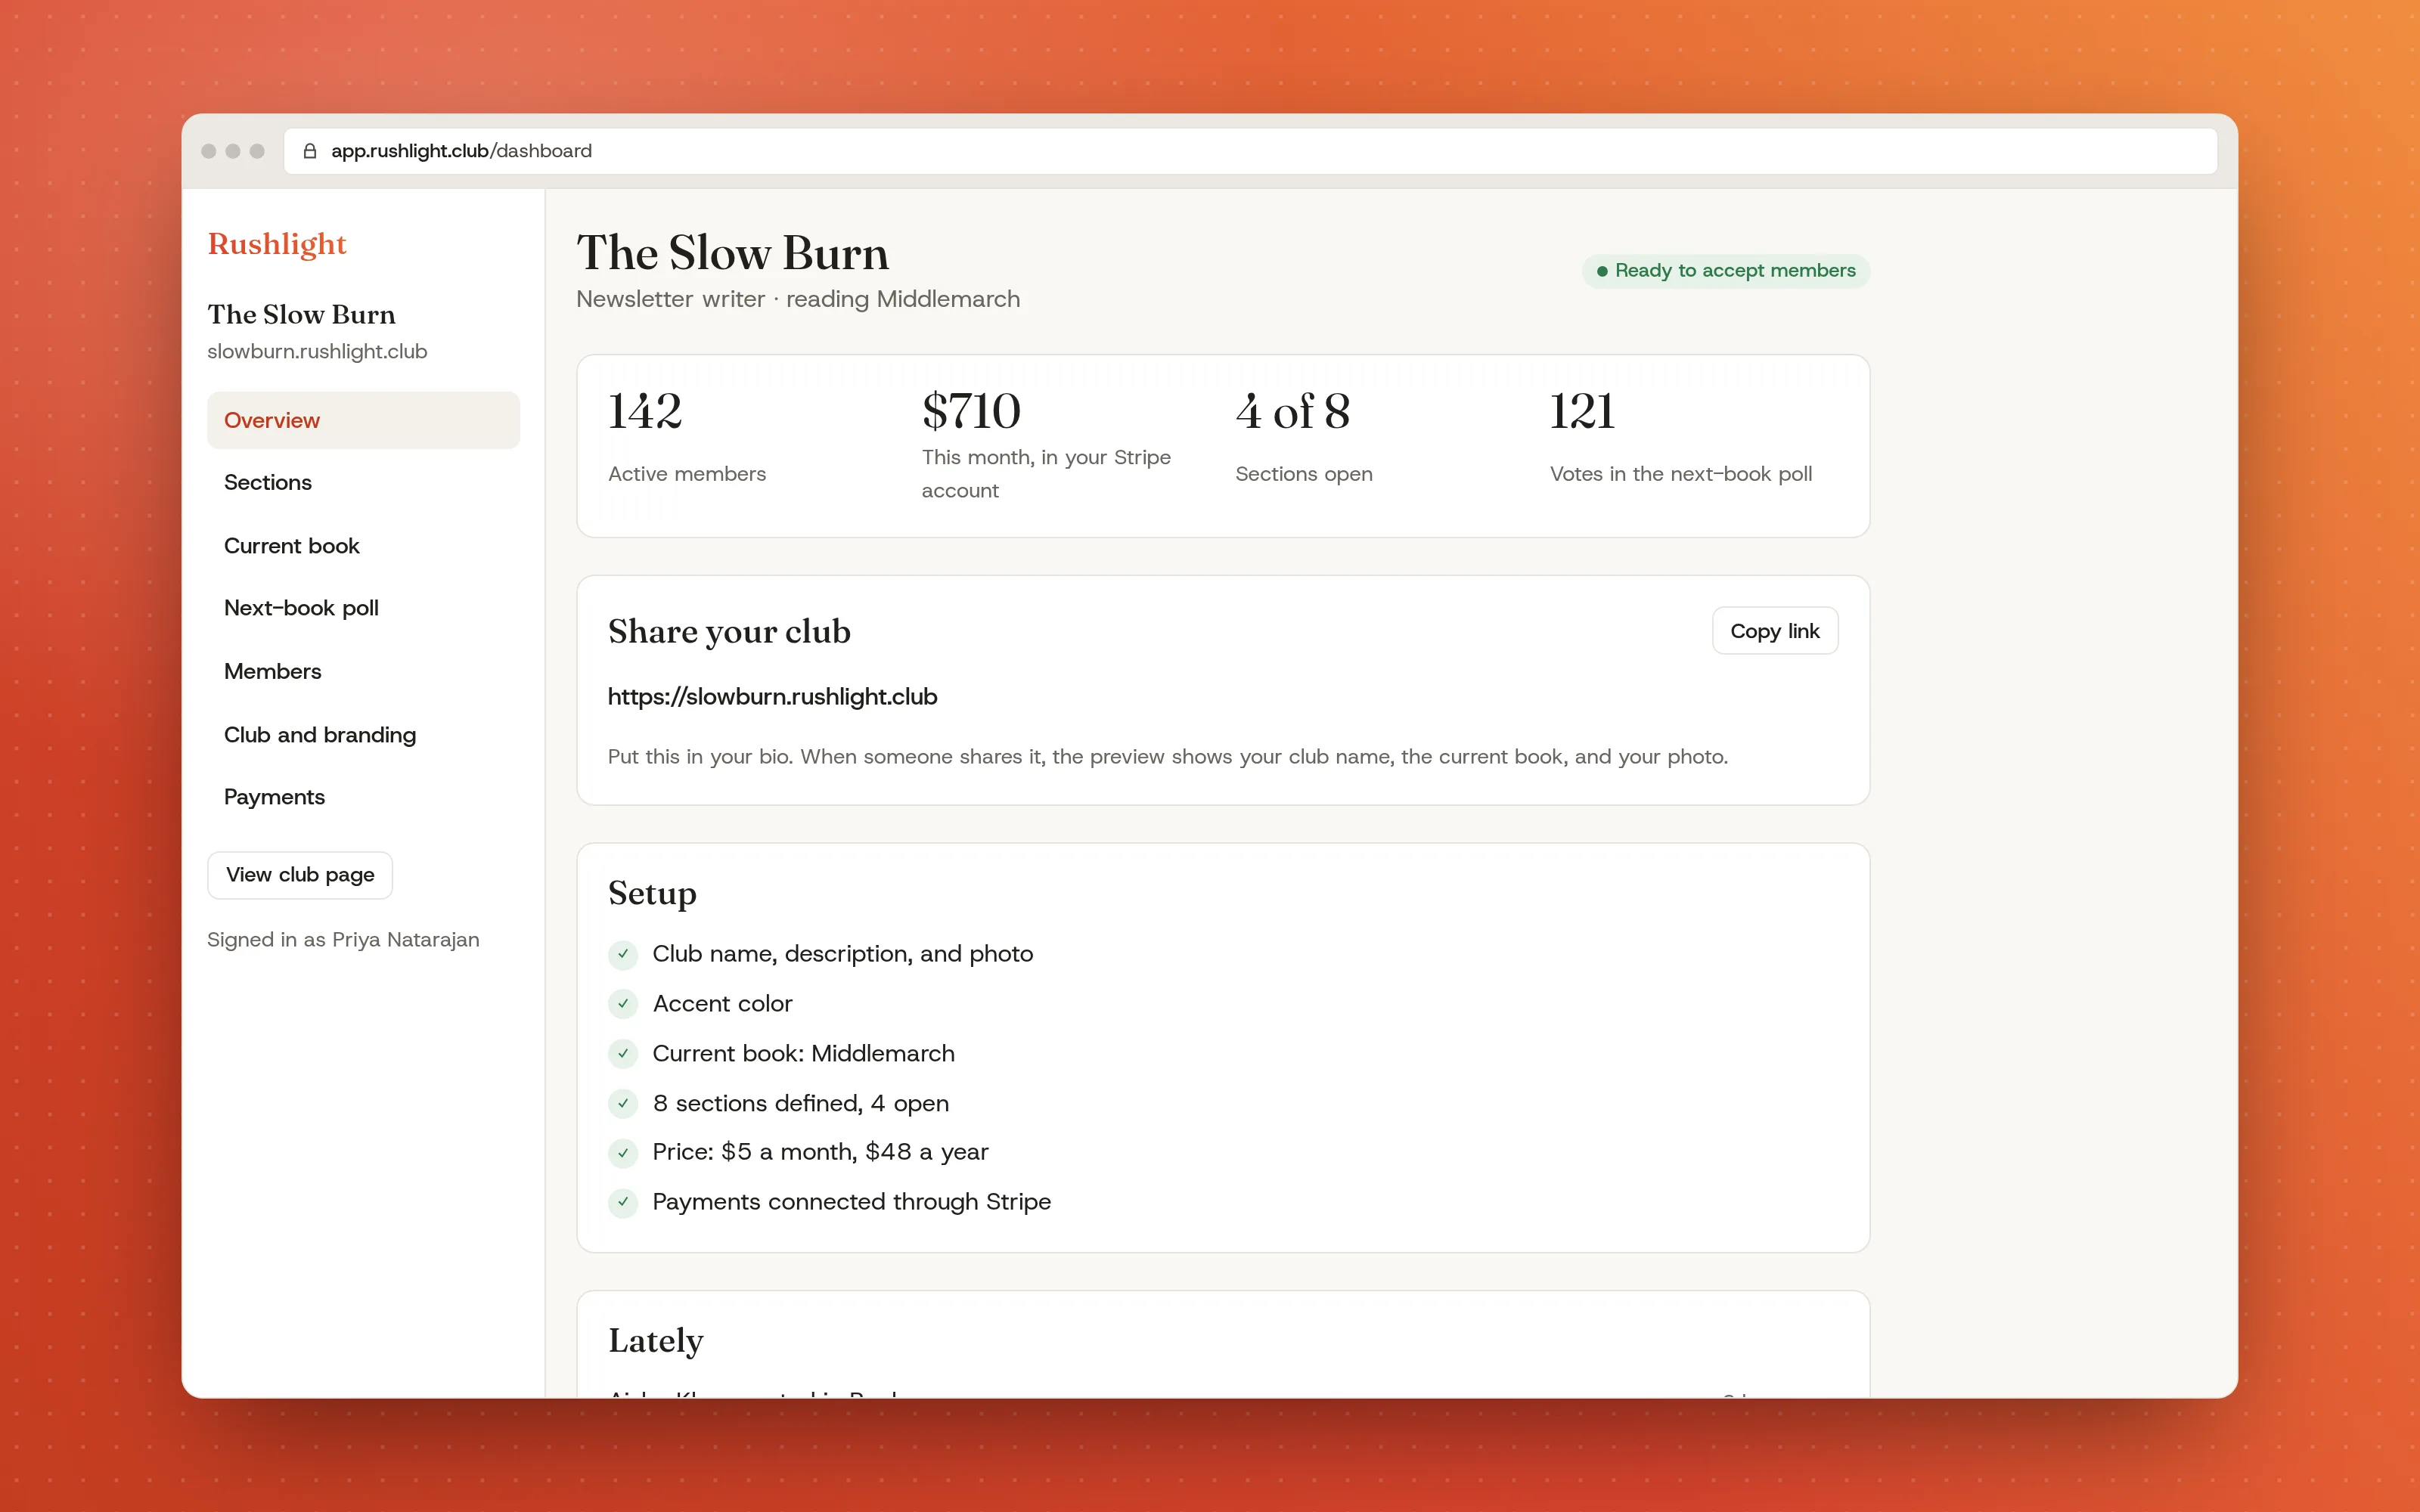Image resolution: width=2420 pixels, height=1512 pixels.
Task: Click Newsletter writer · reading Middlemarch subtitle
Action: 798,299
